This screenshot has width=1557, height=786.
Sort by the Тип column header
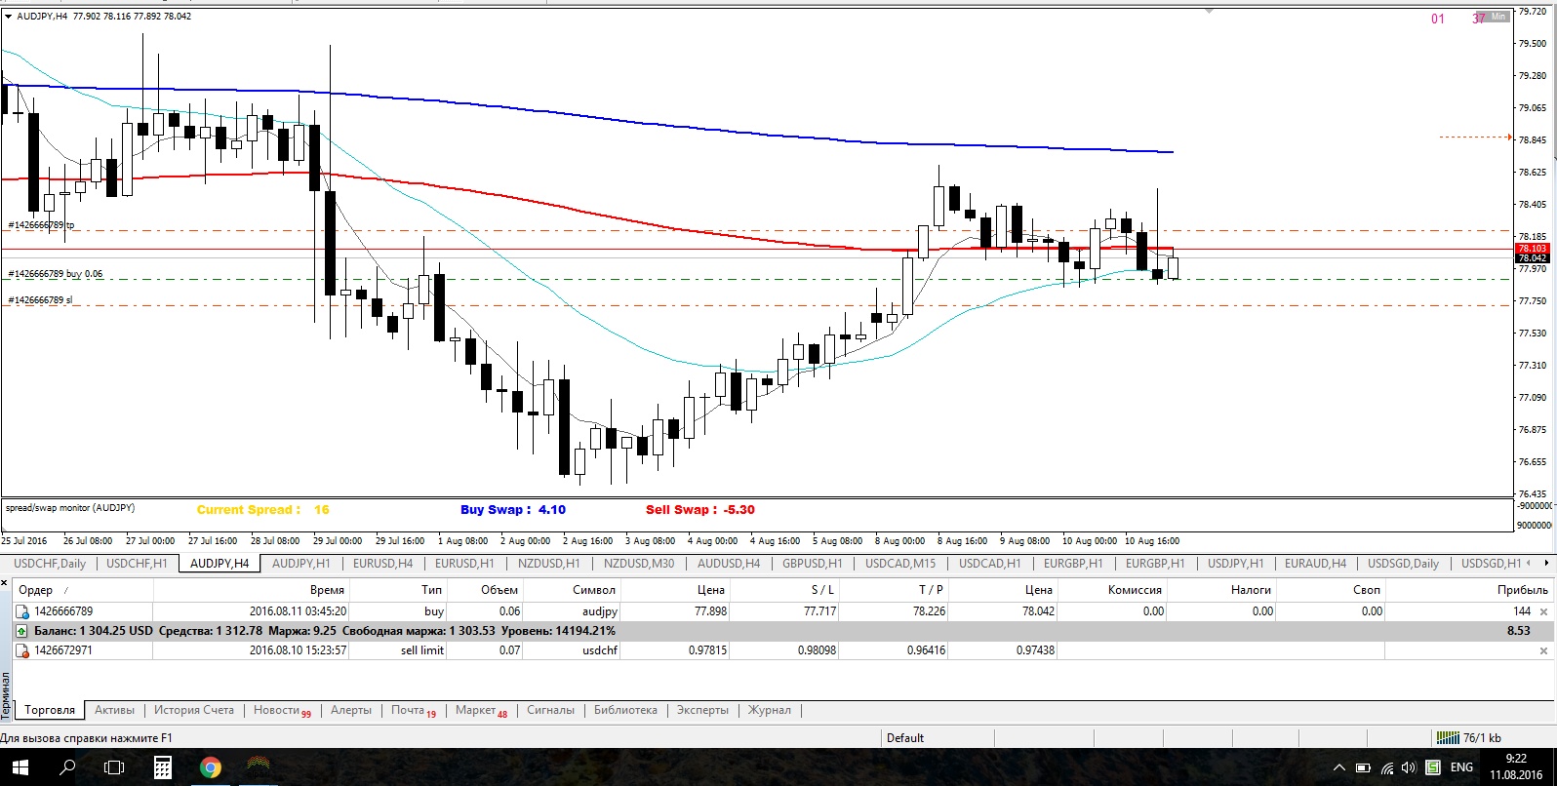(397, 590)
